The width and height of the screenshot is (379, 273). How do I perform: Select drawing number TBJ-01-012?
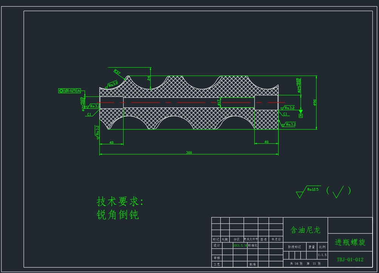click(x=350, y=259)
